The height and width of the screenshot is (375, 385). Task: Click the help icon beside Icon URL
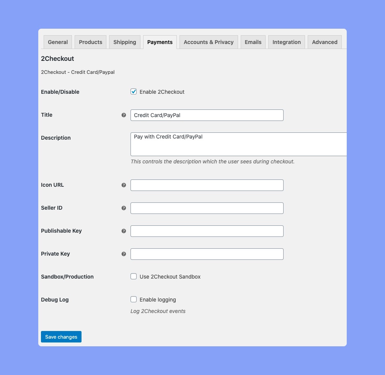tap(124, 185)
